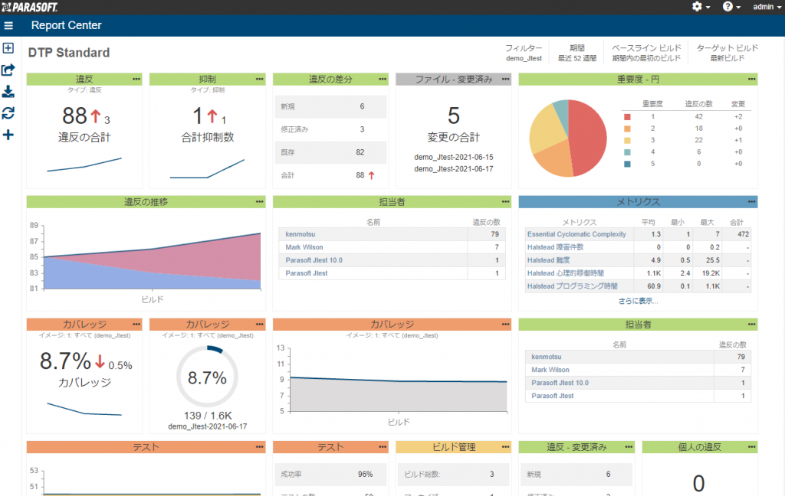Viewport: 785px width, 496px height.
Task: Click 8.7% カバレッジ summary value
Action: coord(65,361)
